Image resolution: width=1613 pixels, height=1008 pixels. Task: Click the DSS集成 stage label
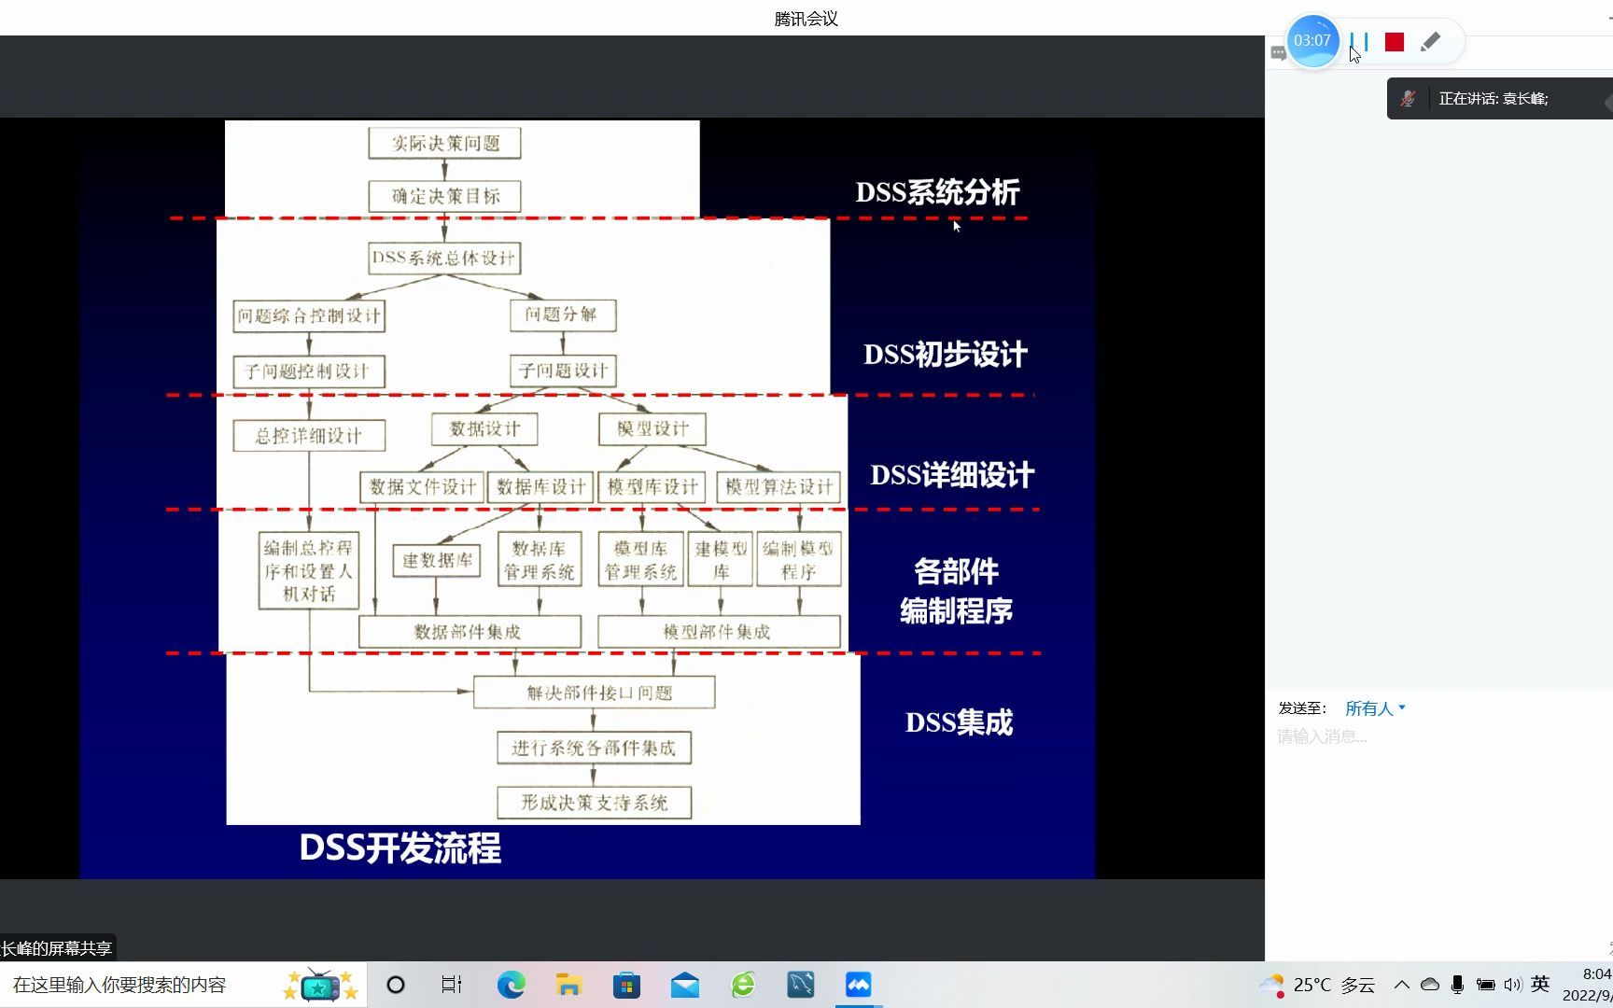point(959,722)
